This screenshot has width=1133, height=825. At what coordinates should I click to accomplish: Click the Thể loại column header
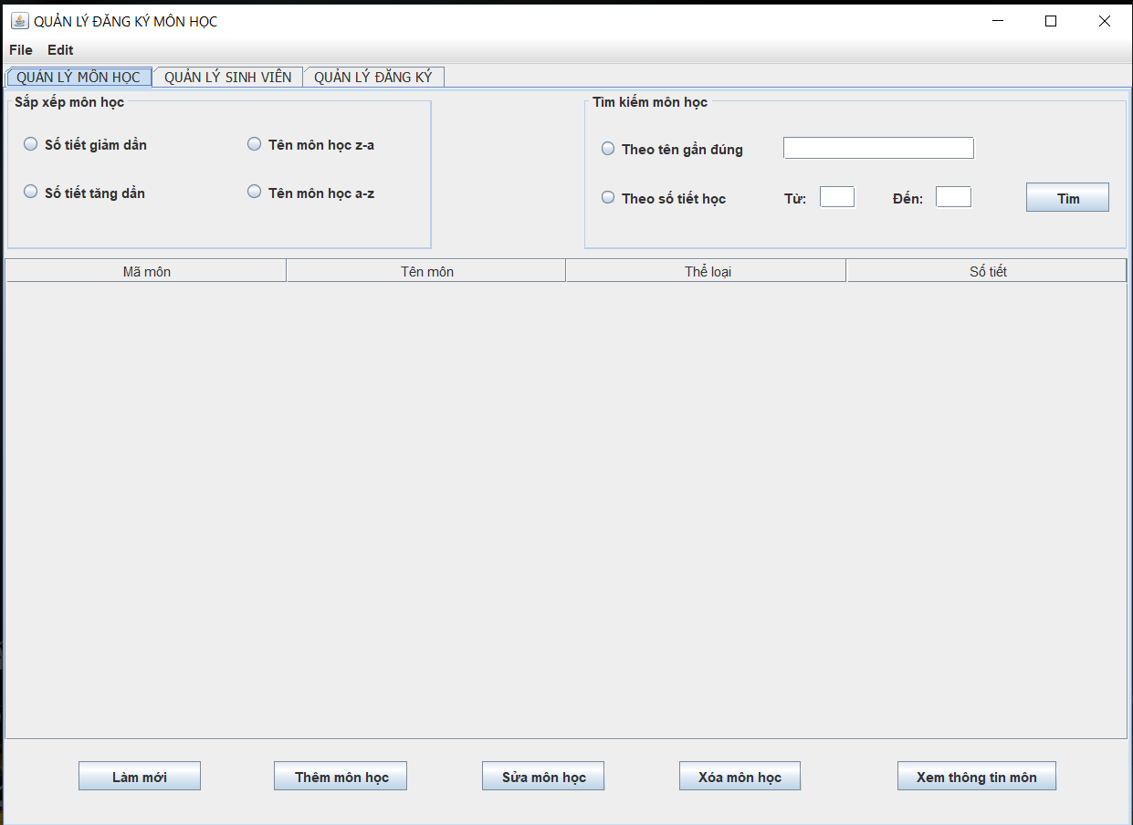click(707, 271)
